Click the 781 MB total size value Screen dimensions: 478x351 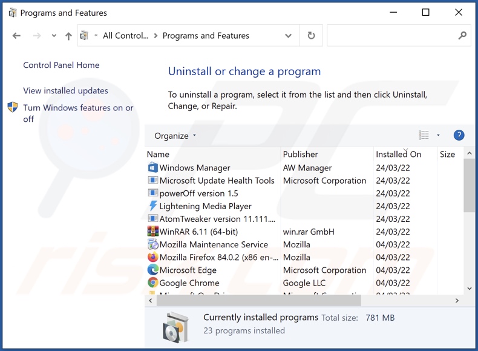380,318
